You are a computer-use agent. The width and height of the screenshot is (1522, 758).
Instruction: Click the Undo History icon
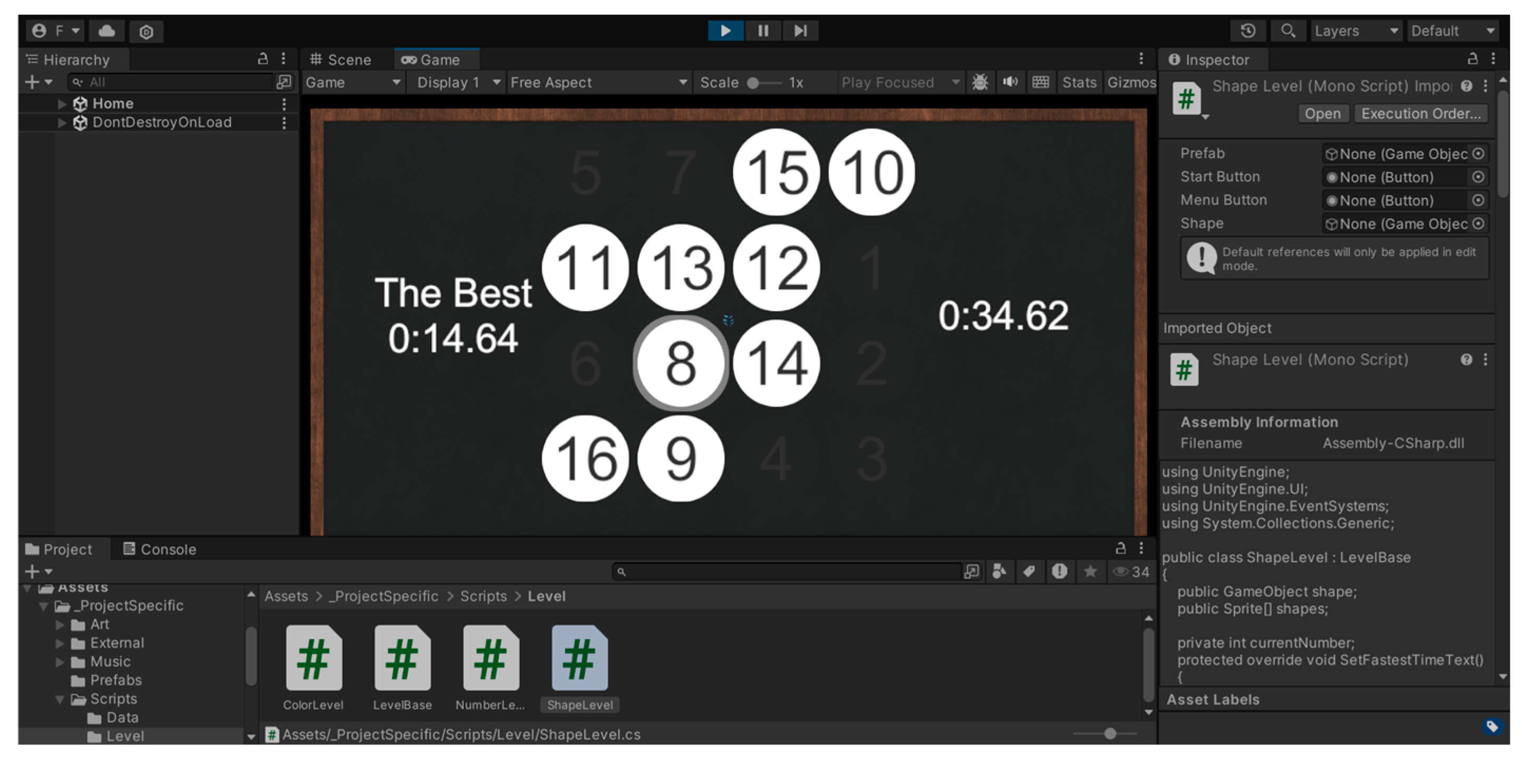click(x=1248, y=31)
